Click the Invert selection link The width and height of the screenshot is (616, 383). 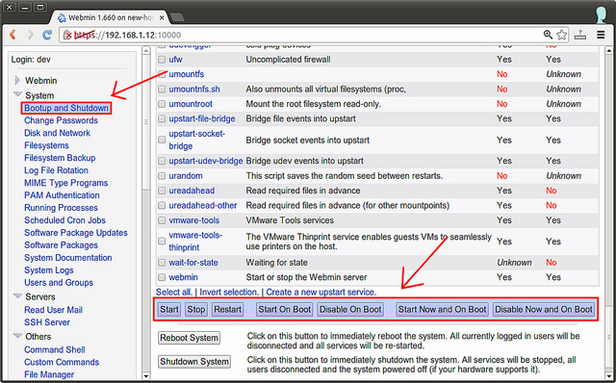[229, 293]
